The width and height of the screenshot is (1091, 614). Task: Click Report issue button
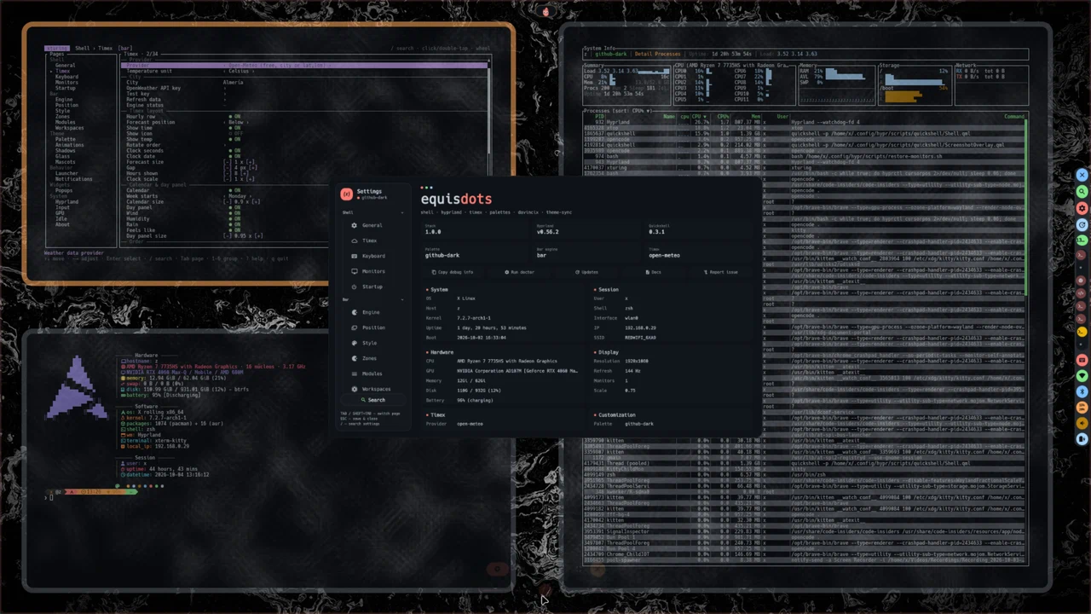click(722, 272)
